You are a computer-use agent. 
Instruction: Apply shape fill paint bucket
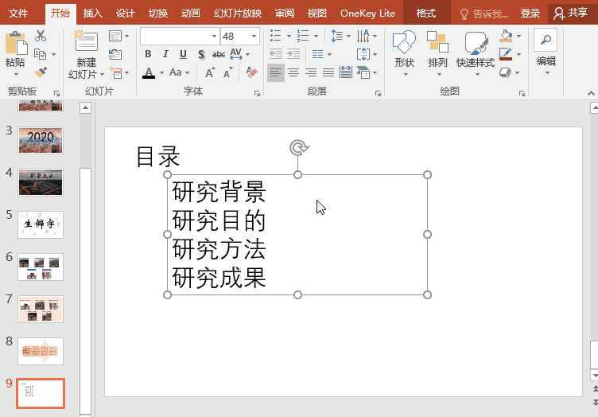[x=506, y=36]
